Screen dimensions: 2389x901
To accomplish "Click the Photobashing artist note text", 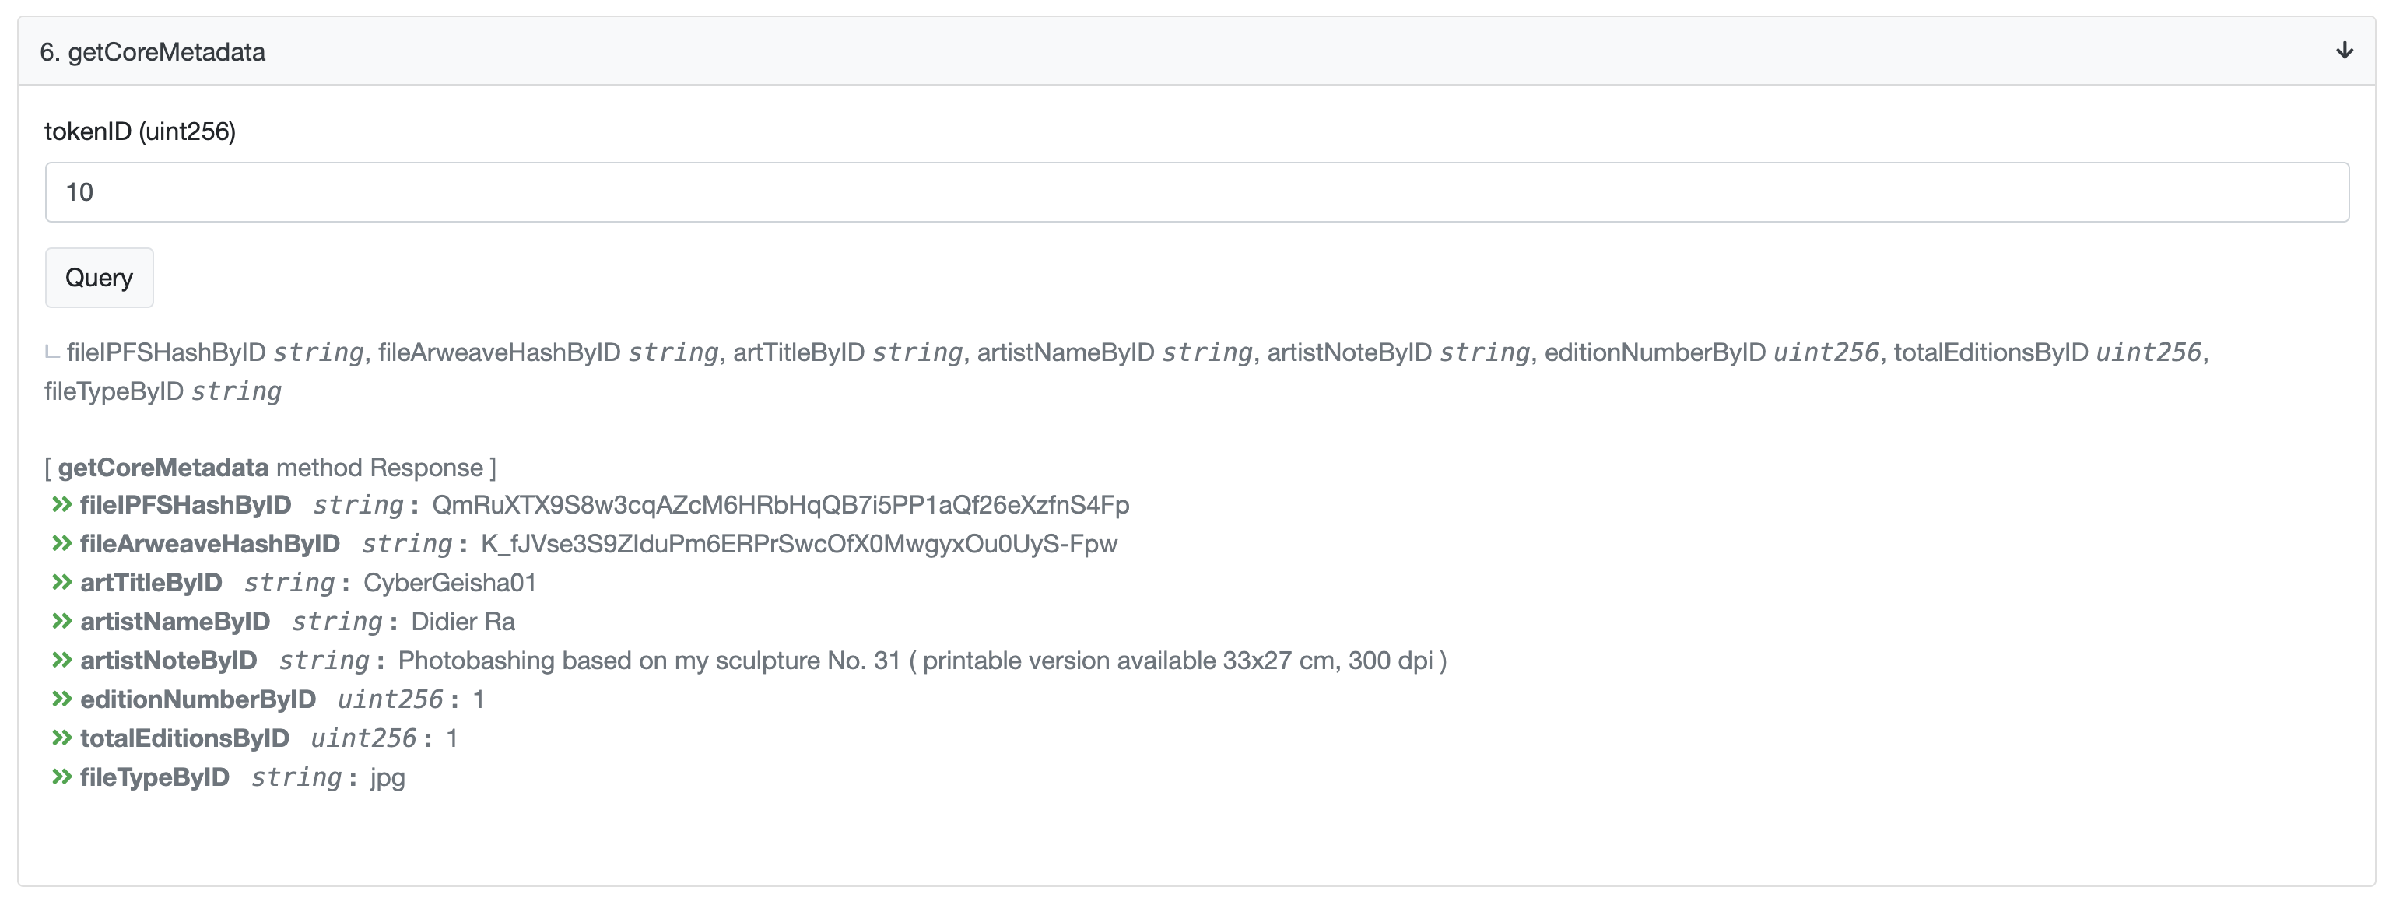I will [922, 661].
